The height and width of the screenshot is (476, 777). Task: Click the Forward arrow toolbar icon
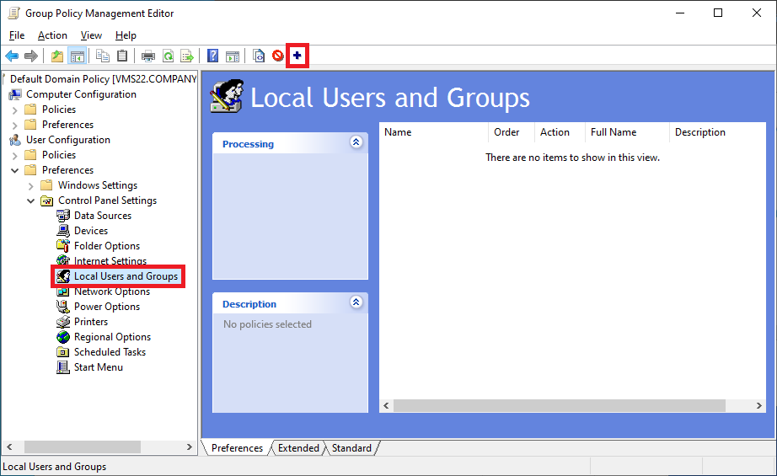[x=31, y=56]
